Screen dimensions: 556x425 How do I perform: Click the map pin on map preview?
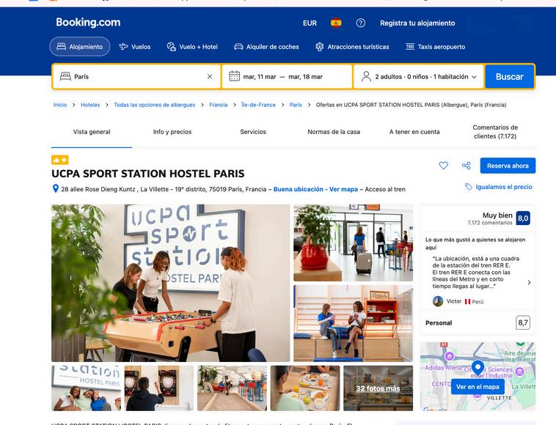pos(478,368)
